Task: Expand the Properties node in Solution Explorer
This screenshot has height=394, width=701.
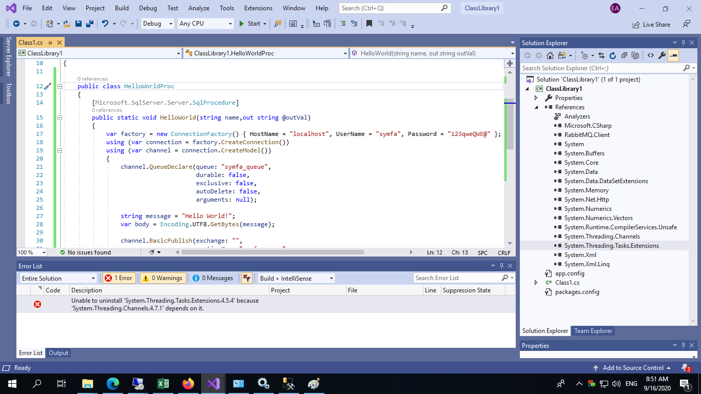Action: coord(536,98)
